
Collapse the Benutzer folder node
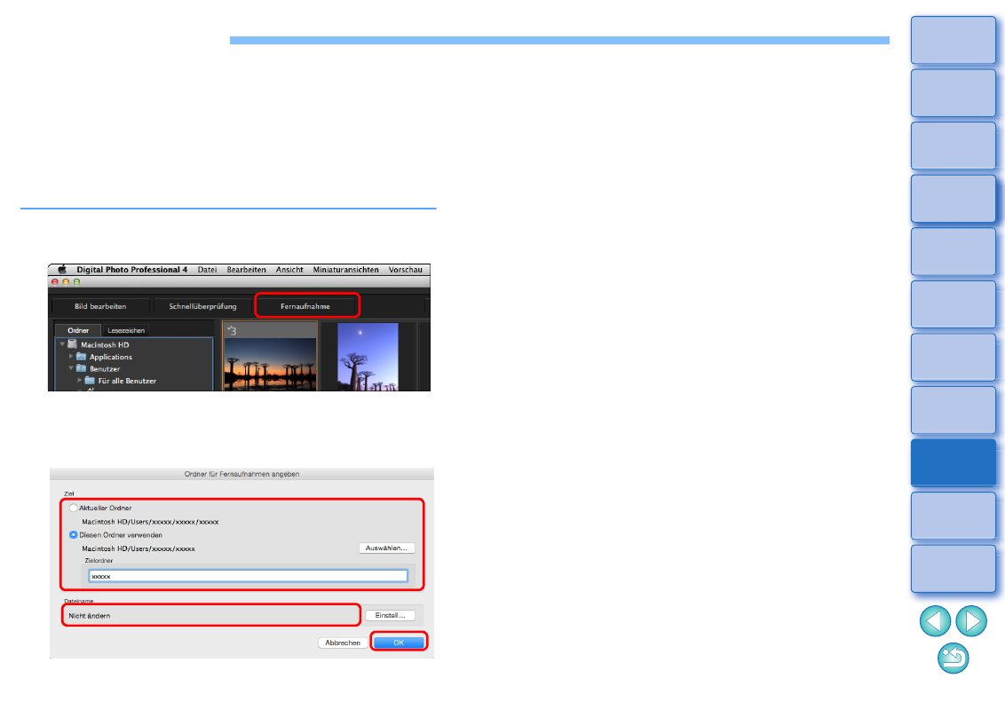[71, 368]
